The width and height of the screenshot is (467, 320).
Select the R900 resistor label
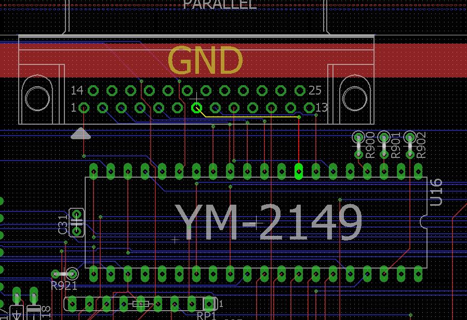(x=370, y=145)
